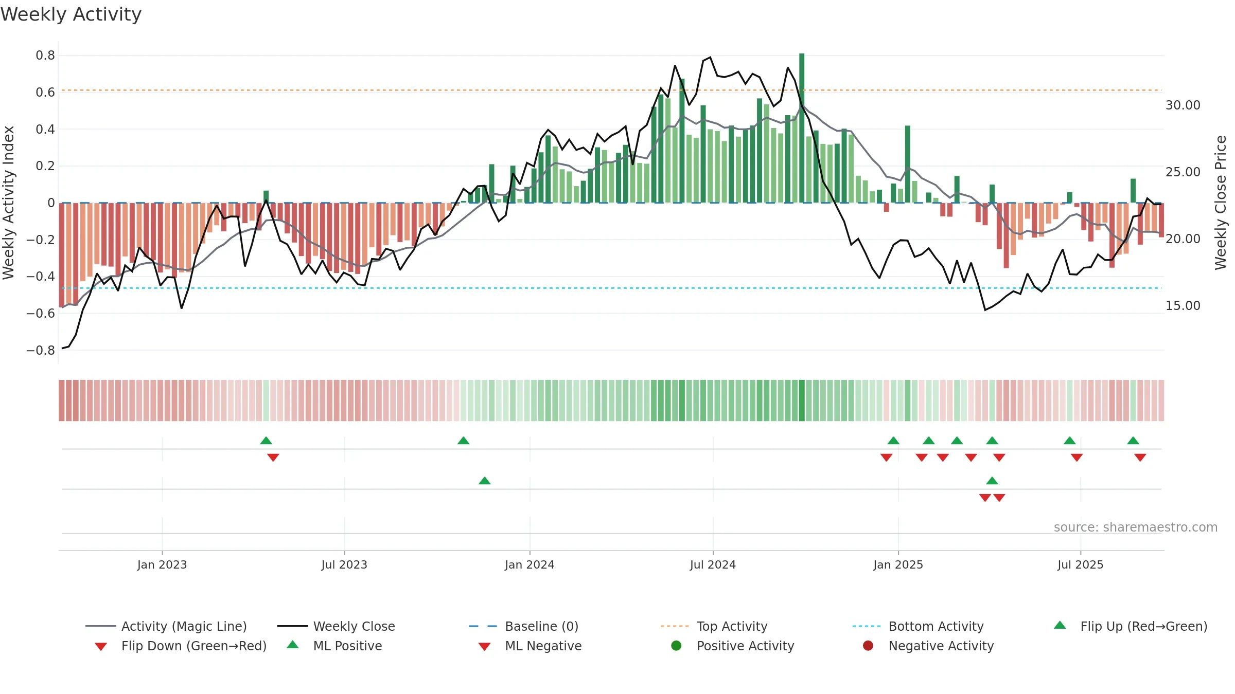Hide the Baseline (0) series via legend
The image size is (1235, 694).
[524, 626]
